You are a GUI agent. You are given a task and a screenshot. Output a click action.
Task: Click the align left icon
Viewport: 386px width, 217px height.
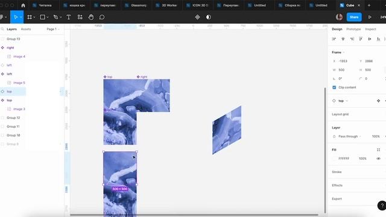click(334, 39)
